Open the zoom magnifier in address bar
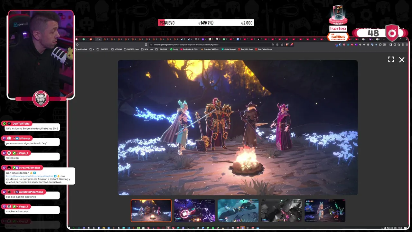The width and height of the screenshot is (412, 232). point(273,44)
